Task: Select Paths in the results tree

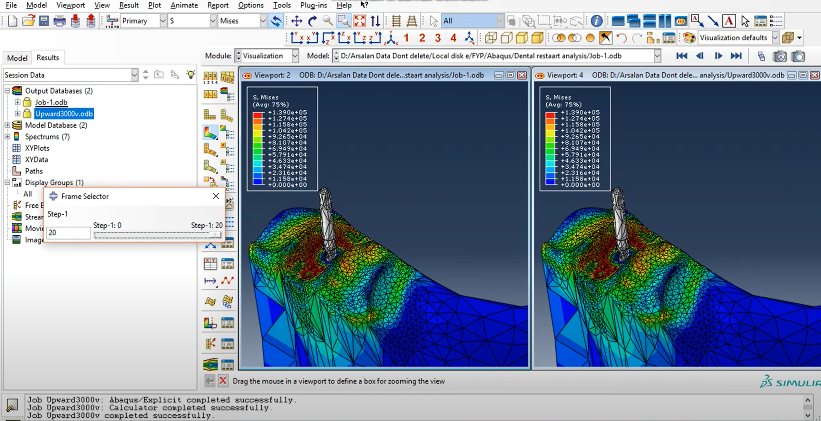Action: tap(33, 171)
